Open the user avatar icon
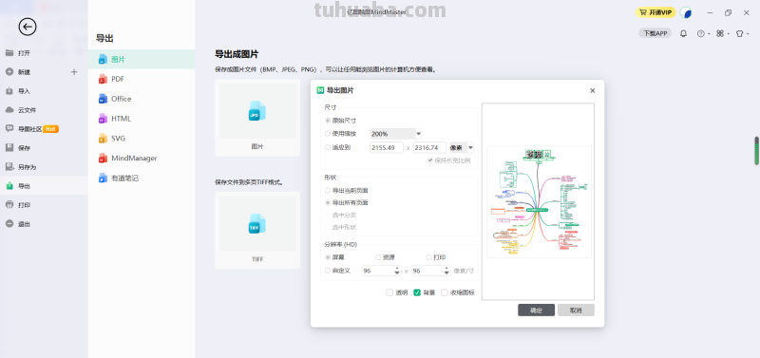Viewport: 760px width, 358px height. pos(686,12)
